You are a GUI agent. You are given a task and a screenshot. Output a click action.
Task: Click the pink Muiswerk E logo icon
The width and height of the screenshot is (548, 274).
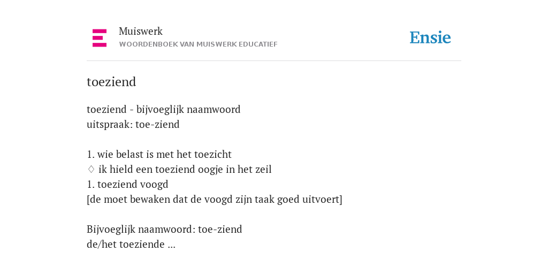pos(99,38)
